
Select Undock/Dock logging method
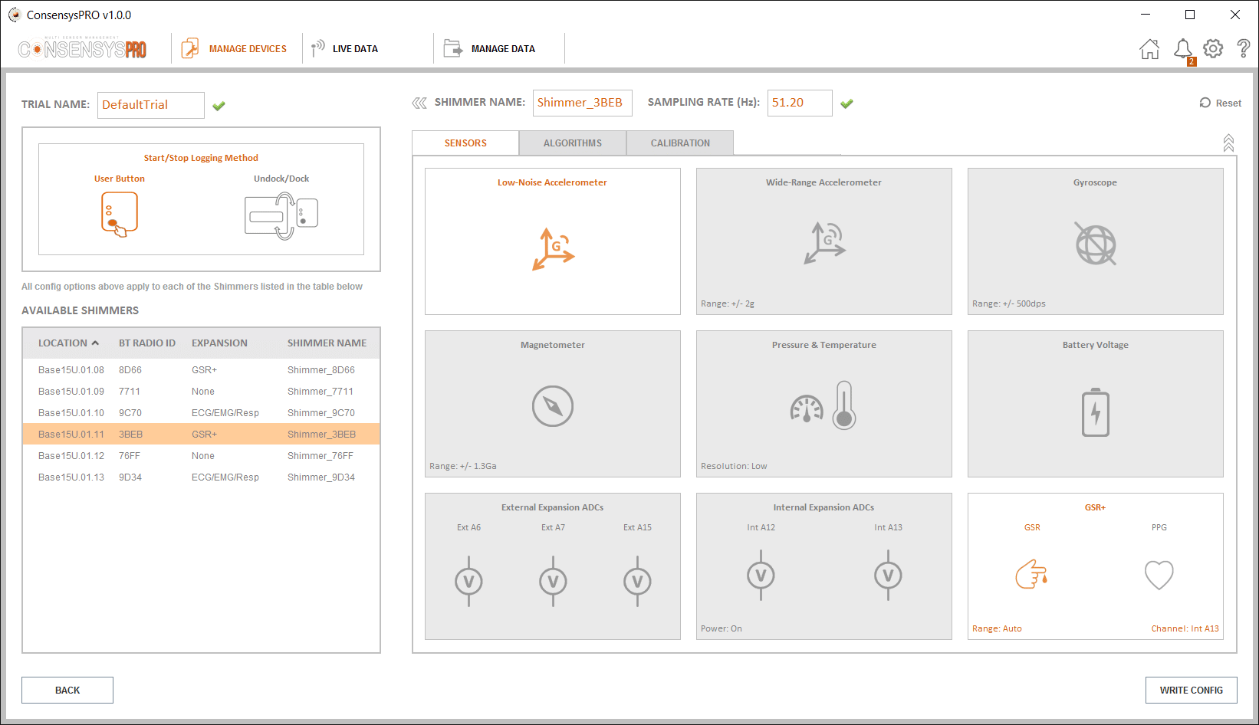pyautogui.click(x=281, y=215)
